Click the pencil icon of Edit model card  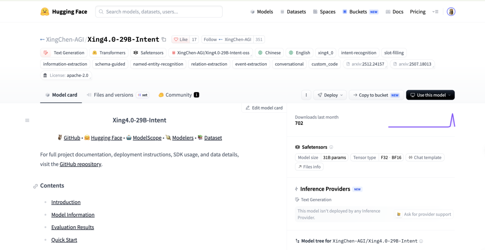pyautogui.click(x=247, y=108)
